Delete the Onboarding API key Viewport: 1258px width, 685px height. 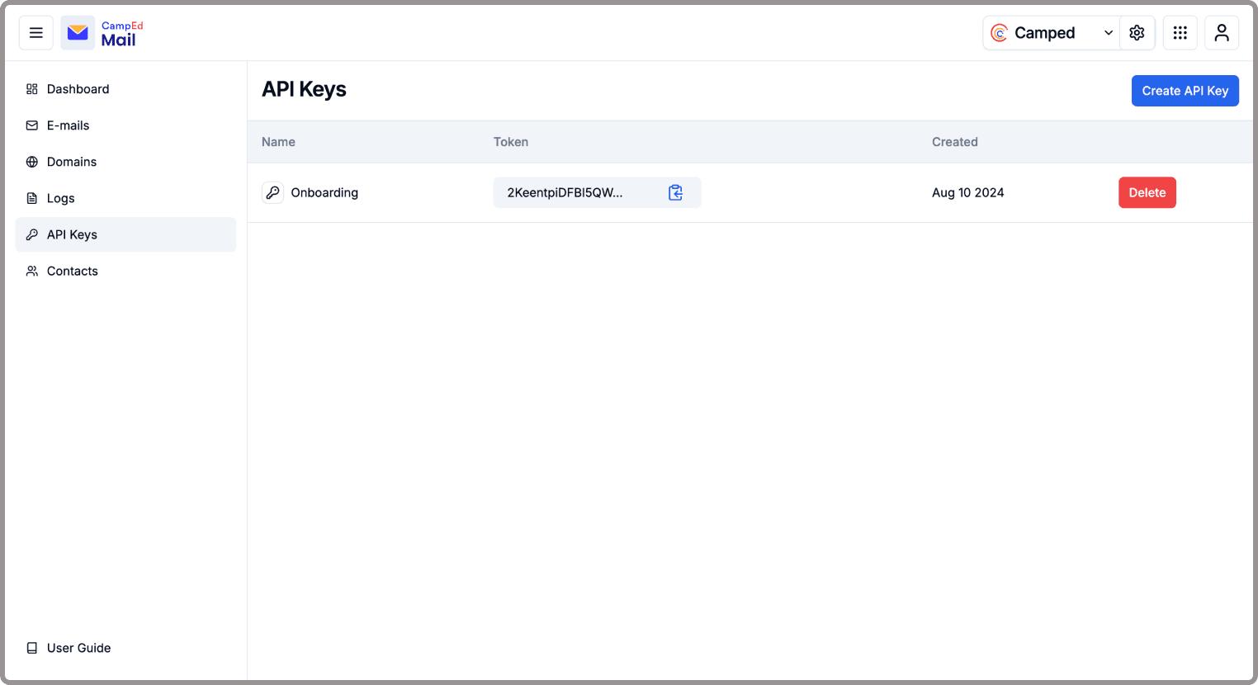click(1147, 192)
